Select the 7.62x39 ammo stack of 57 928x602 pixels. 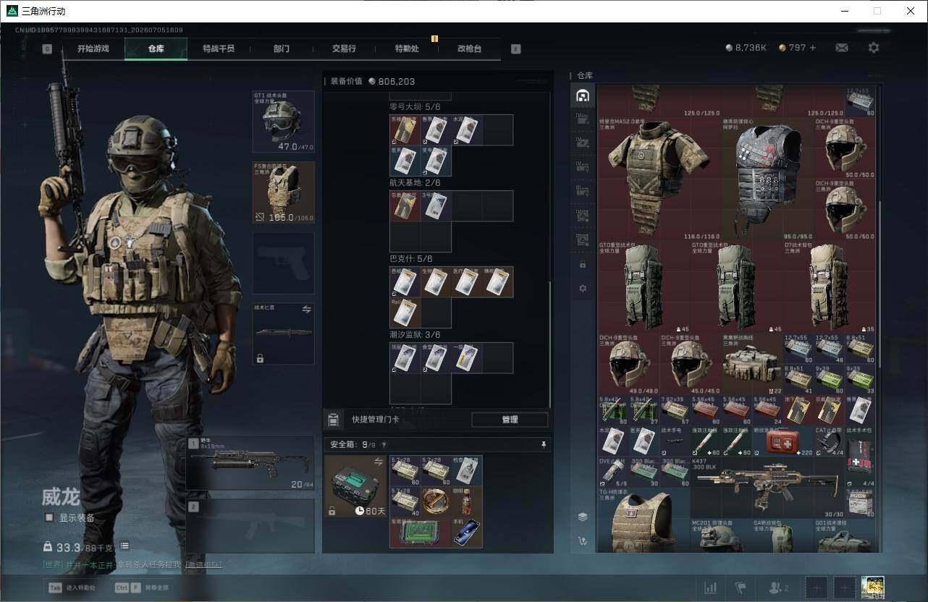(x=675, y=410)
